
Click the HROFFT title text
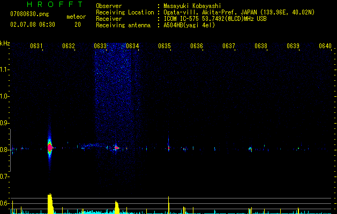point(55,4)
